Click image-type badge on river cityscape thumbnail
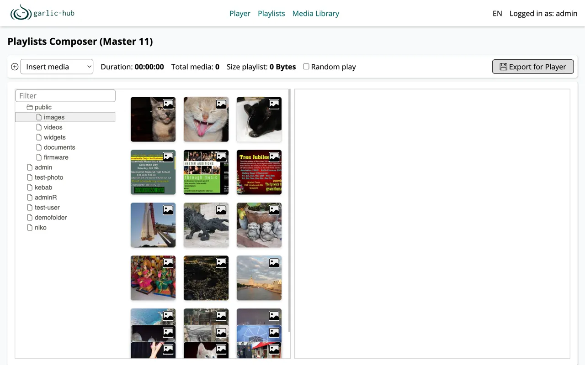Viewport: 585px width, 365px height. [274, 263]
